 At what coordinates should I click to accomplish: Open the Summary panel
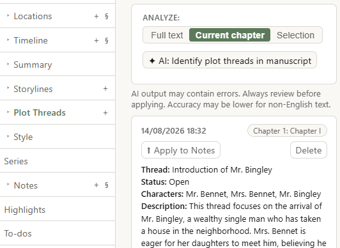tap(33, 65)
